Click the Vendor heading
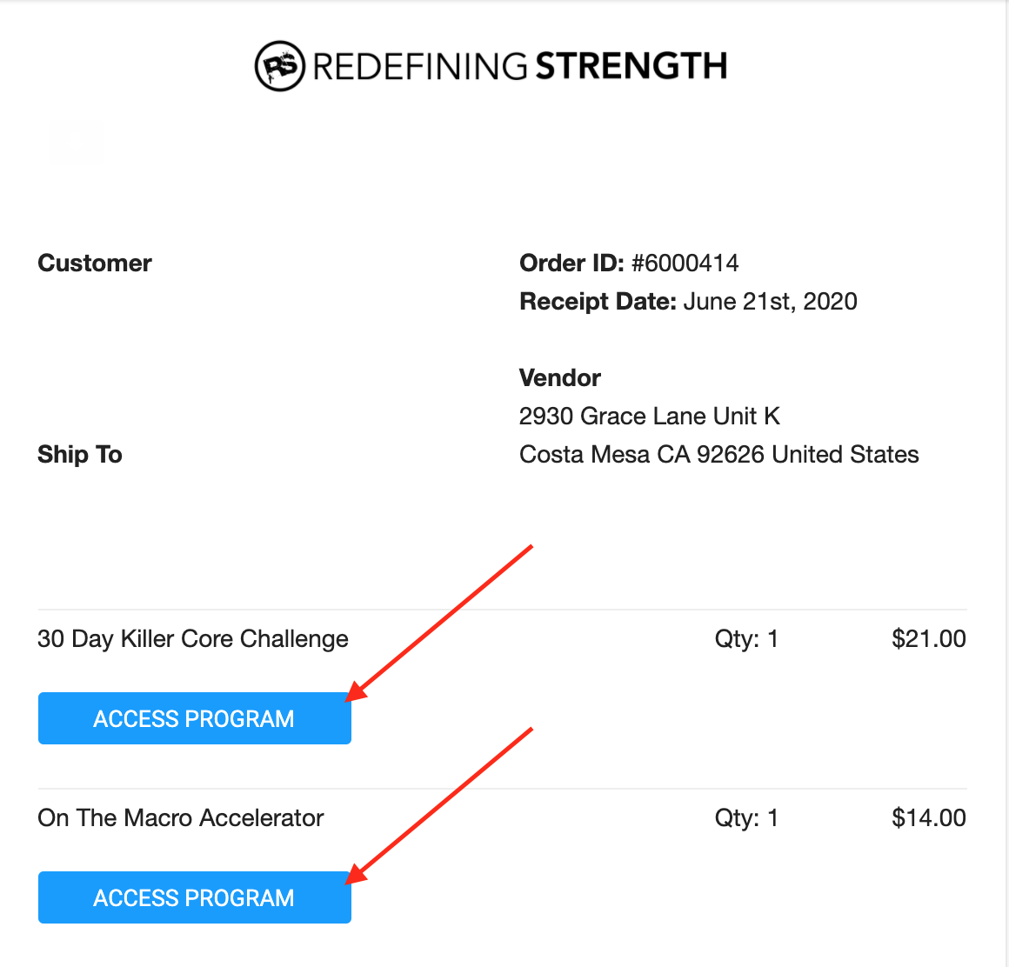Viewport: 1009px width, 967px height. (560, 378)
